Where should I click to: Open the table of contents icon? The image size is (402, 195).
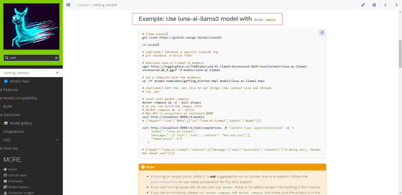pyautogui.click(x=68, y=5)
